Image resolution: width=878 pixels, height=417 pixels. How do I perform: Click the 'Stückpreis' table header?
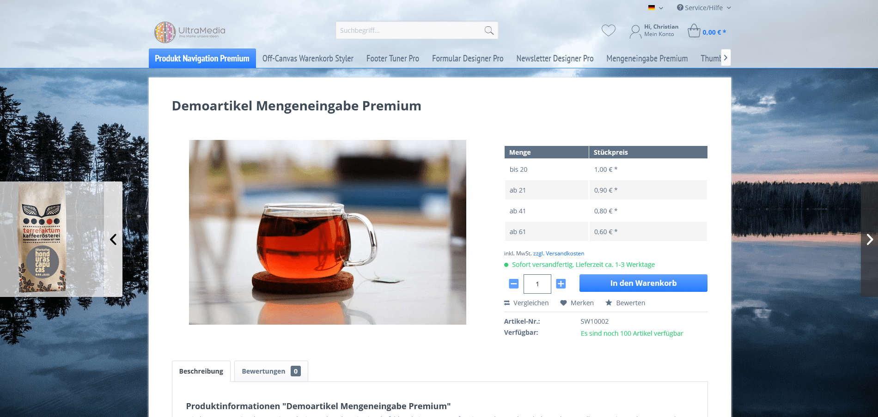click(x=648, y=152)
